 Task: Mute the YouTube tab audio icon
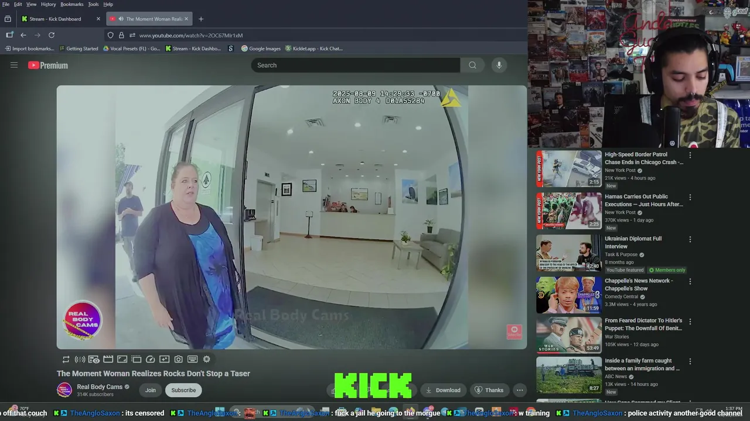click(121, 19)
